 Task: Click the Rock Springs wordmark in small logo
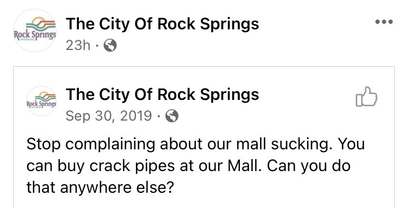(41, 104)
